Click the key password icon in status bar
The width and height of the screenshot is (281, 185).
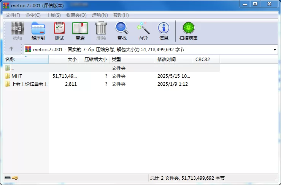[x=15, y=178]
